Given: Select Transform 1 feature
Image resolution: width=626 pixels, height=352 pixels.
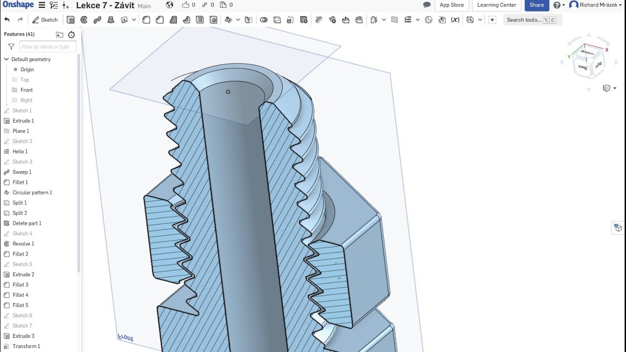Looking at the screenshot, I should pos(26,347).
